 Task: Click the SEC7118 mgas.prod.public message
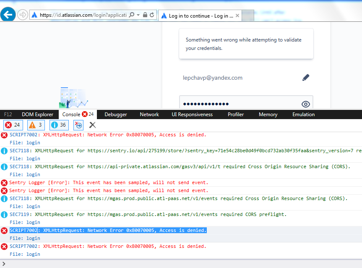pos(178,198)
